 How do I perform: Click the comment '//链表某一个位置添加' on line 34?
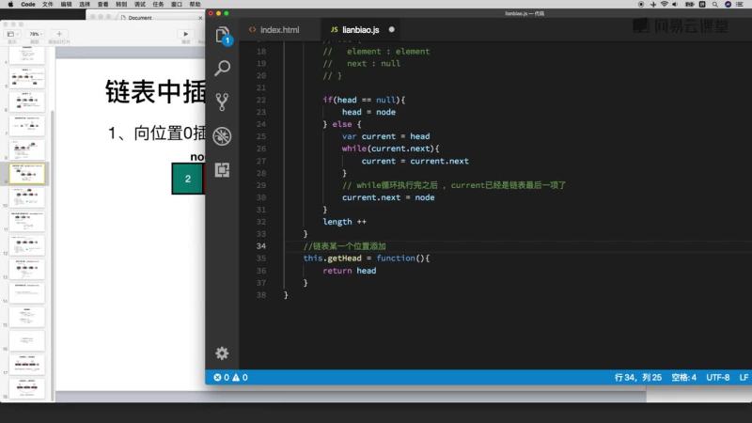coord(344,246)
